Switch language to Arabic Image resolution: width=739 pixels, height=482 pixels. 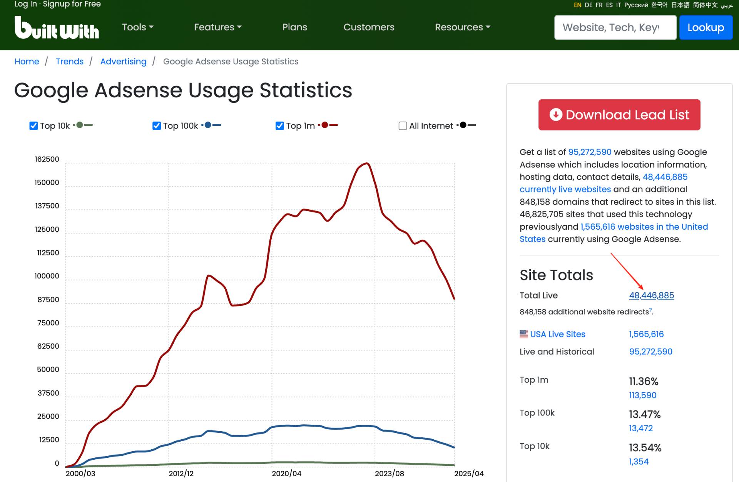click(x=727, y=5)
